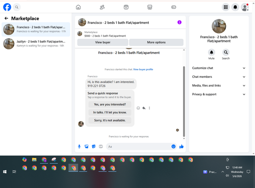Viewport: 255px width, 188px height.
Task: Open the nine-dot Menu grid icon
Action: pyautogui.click(x=225, y=7)
